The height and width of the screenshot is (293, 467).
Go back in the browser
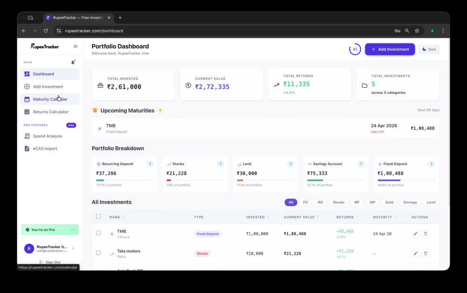tap(24, 31)
